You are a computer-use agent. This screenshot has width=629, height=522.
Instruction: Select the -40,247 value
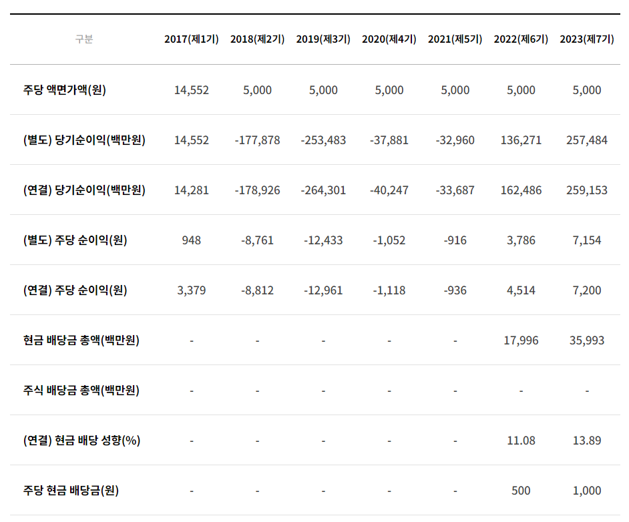tap(389, 190)
